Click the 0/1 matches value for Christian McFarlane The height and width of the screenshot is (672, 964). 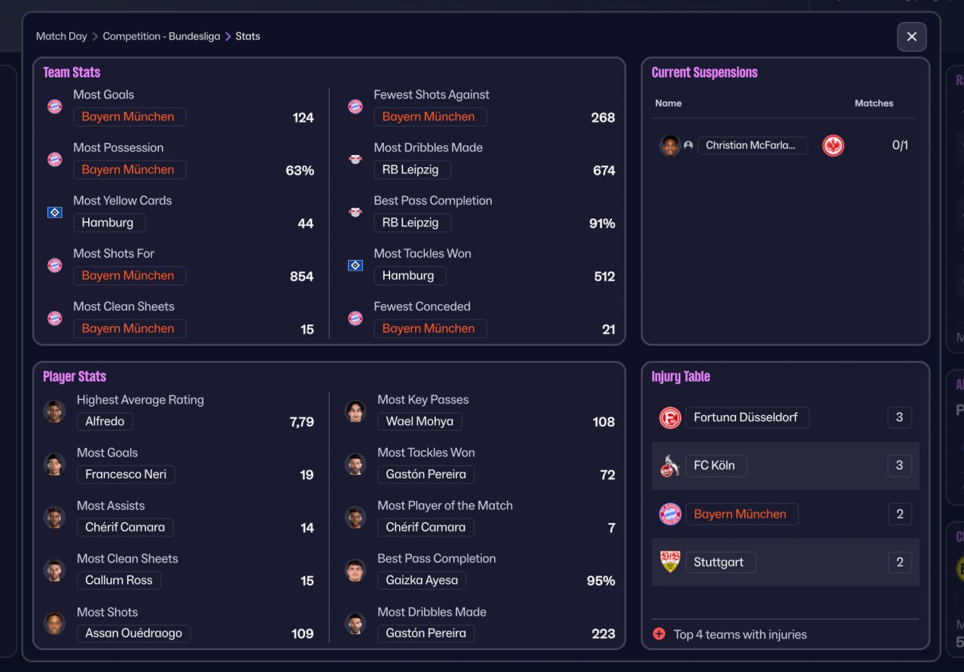900,145
